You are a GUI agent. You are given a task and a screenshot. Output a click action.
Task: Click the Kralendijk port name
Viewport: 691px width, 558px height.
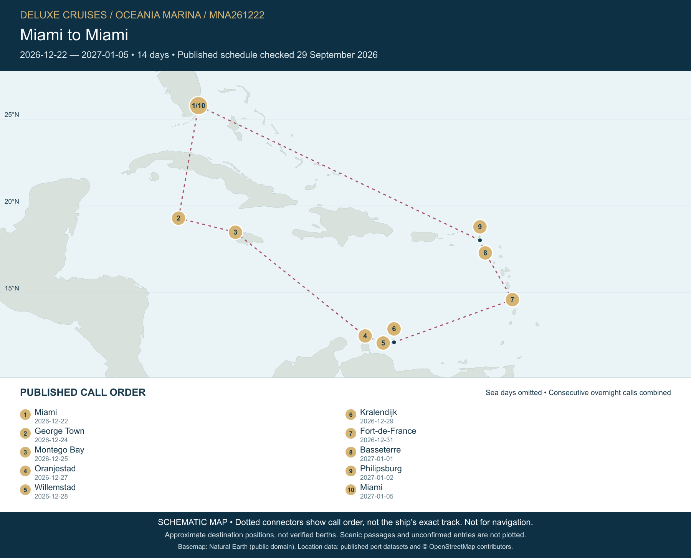pyautogui.click(x=379, y=412)
